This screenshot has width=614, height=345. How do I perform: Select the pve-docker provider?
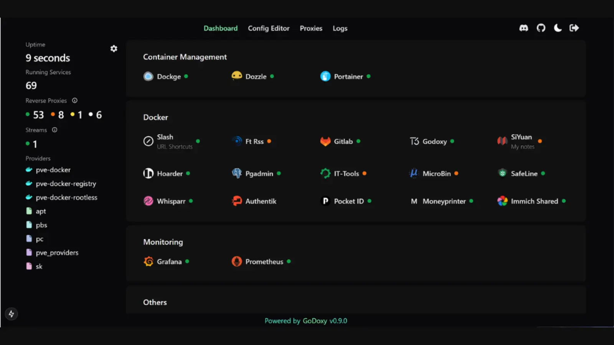tap(53, 170)
